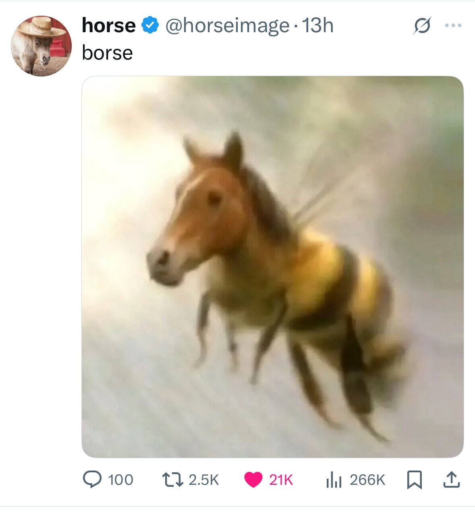Open the @horseimage handle link

pos(227,26)
